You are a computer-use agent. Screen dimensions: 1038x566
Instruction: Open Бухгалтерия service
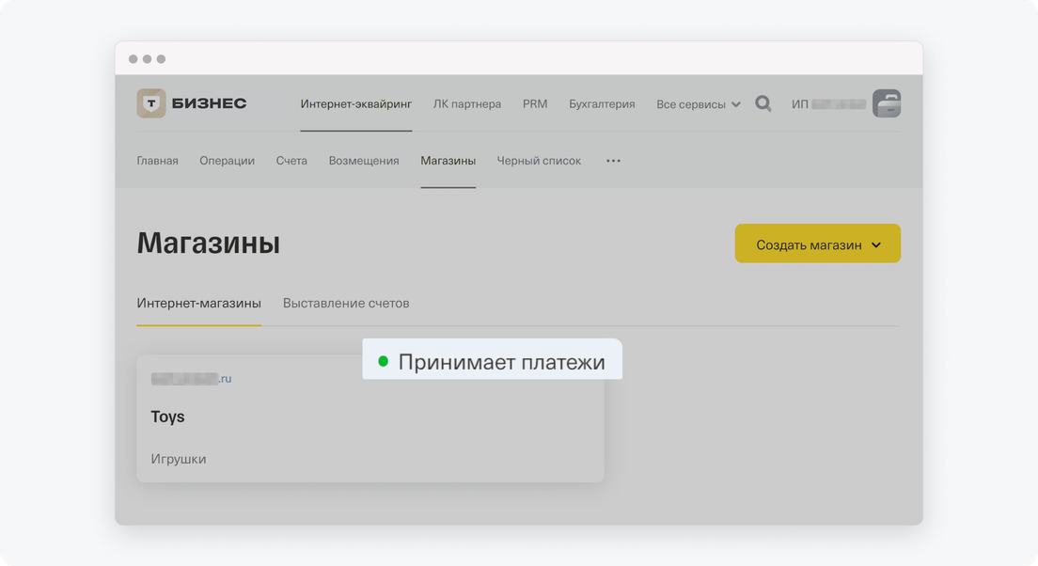(x=602, y=104)
